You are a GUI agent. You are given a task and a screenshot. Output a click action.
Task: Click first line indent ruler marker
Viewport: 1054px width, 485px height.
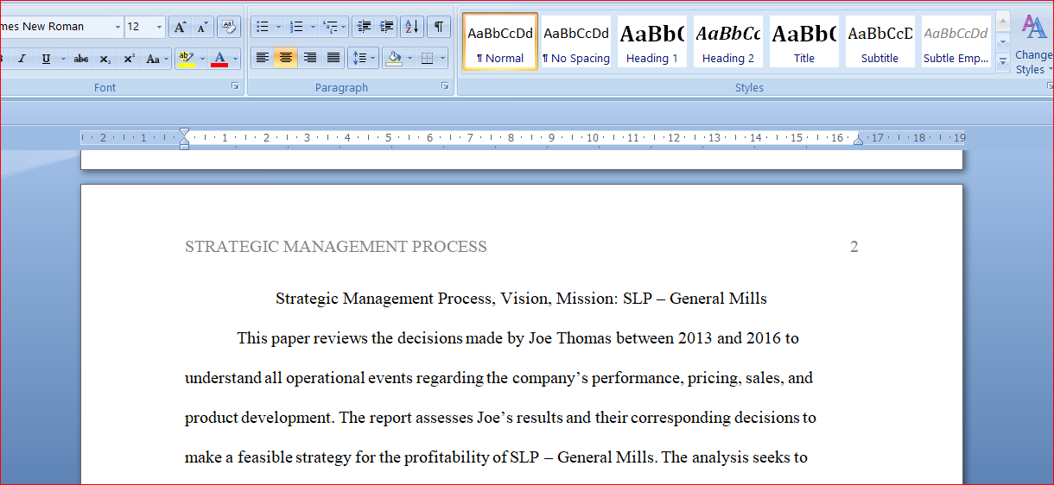pos(184,133)
